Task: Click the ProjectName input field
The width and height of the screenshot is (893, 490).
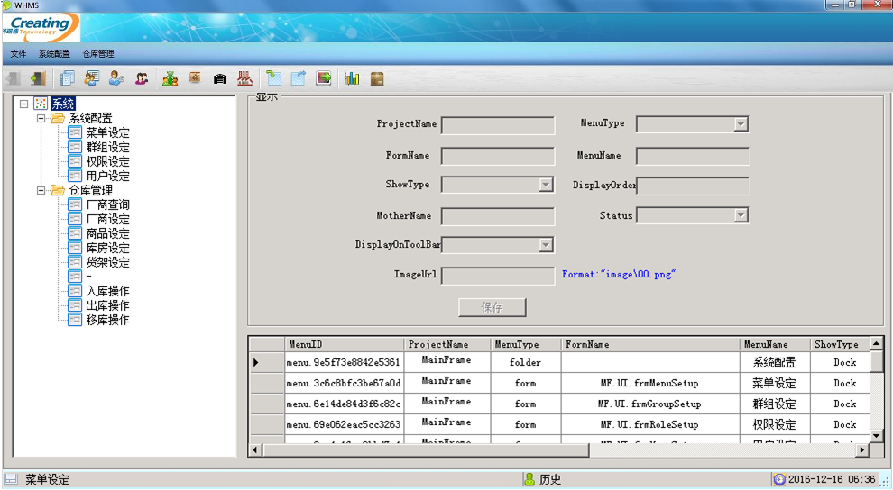Action: pos(497,124)
